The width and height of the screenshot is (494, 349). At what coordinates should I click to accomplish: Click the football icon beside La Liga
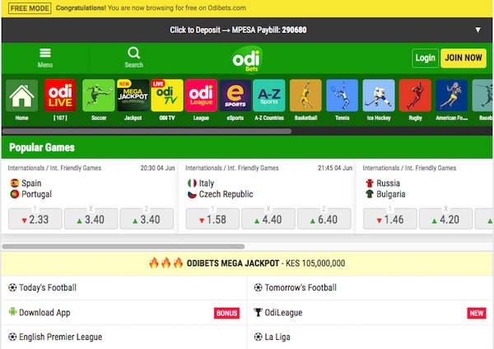tap(258, 337)
